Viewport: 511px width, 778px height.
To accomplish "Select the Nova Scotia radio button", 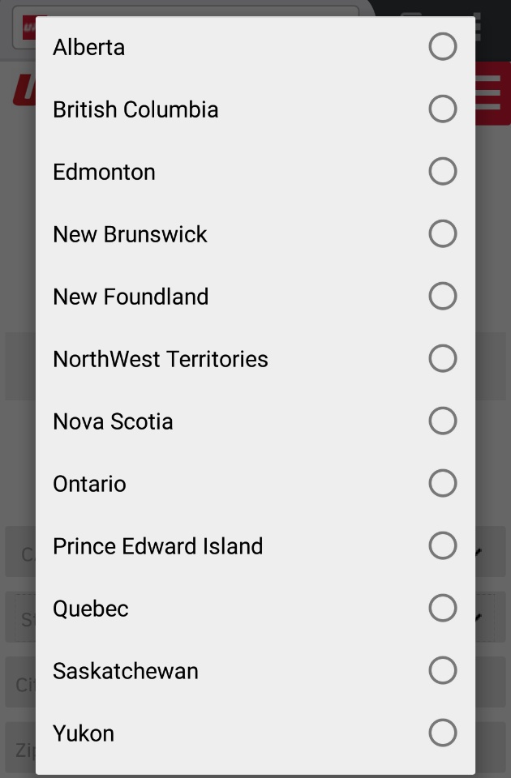I will click(442, 421).
